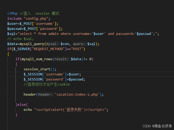The height and width of the screenshot is (130, 174).
Task: Click the yellow opening brace after REQUEST_METHOD
Action: (x=8, y=54)
